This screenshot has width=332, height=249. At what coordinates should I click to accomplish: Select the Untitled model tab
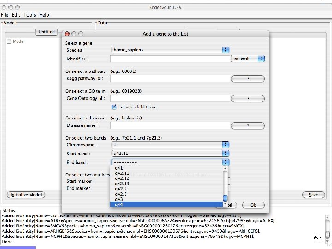tap(47, 32)
